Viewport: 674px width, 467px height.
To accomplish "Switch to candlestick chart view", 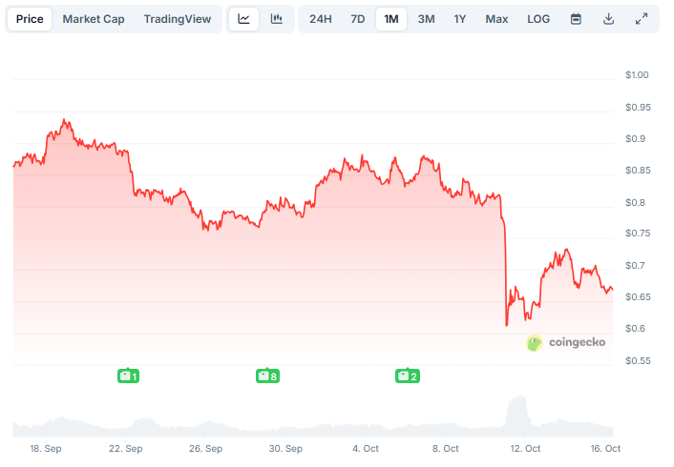I will (276, 19).
